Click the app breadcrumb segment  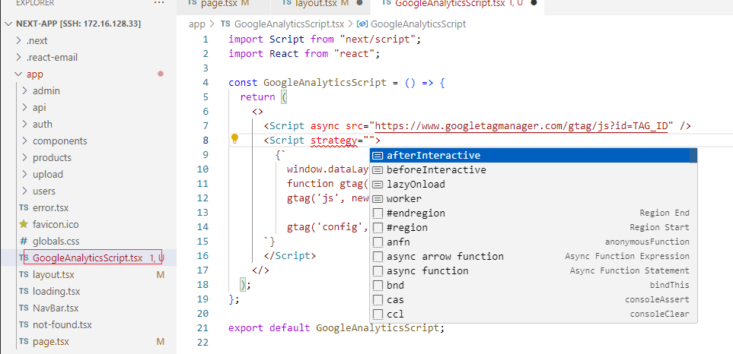pyautogui.click(x=197, y=24)
